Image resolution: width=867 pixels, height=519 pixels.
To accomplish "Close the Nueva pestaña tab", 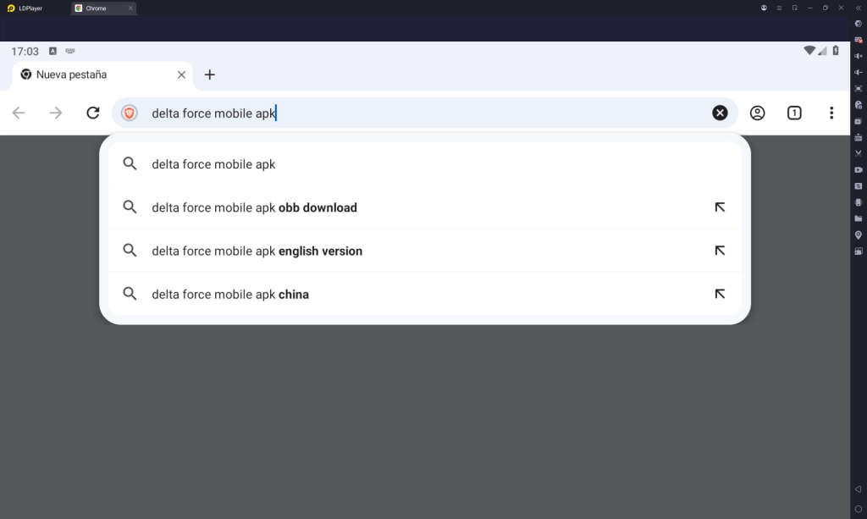I will [x=181, y=75].
